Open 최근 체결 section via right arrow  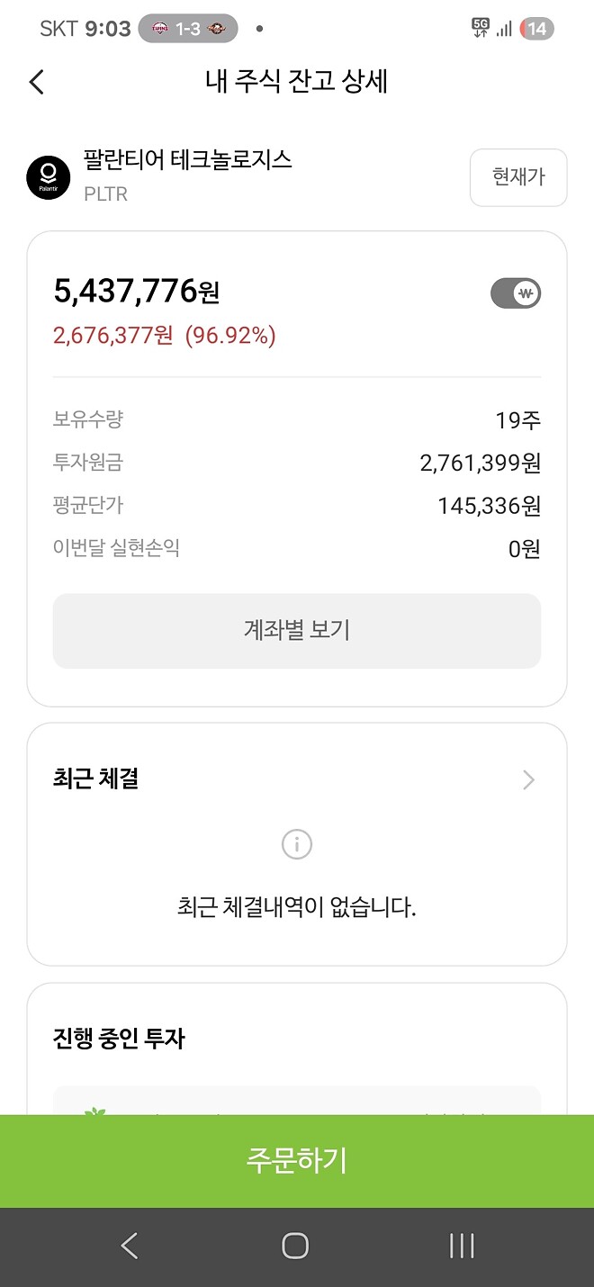[528, 779]
